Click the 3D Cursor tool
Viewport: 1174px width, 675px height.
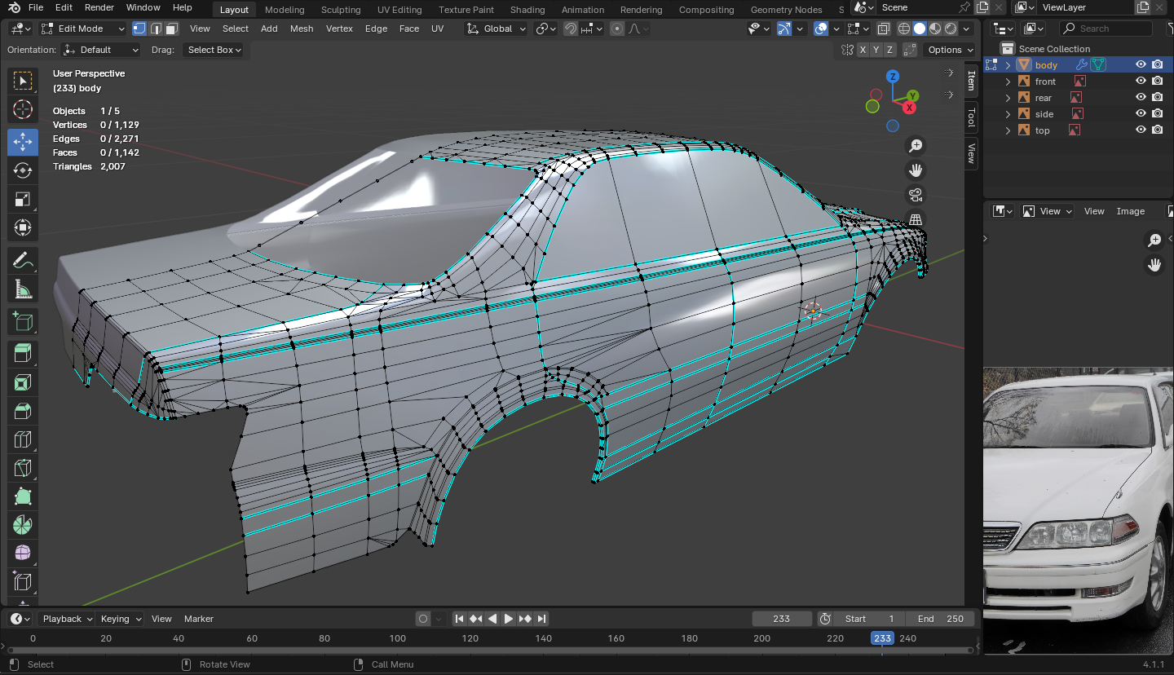pos(23,110)
